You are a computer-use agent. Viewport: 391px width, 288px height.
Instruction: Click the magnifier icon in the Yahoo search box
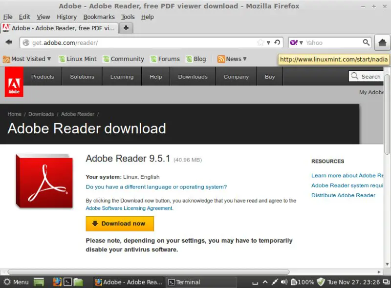click(366, 42)
